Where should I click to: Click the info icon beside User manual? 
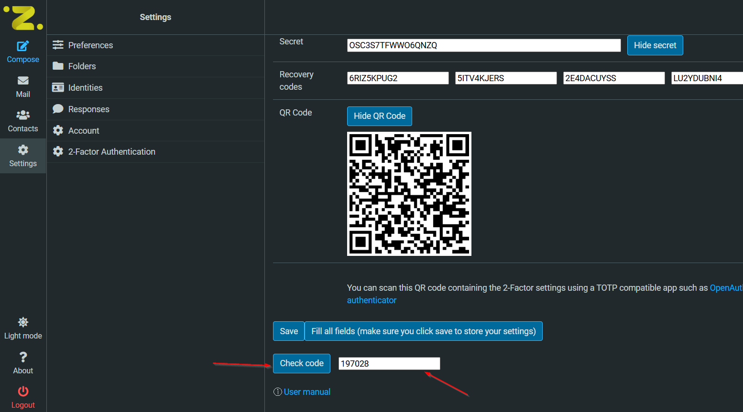[x=278, y=391]
